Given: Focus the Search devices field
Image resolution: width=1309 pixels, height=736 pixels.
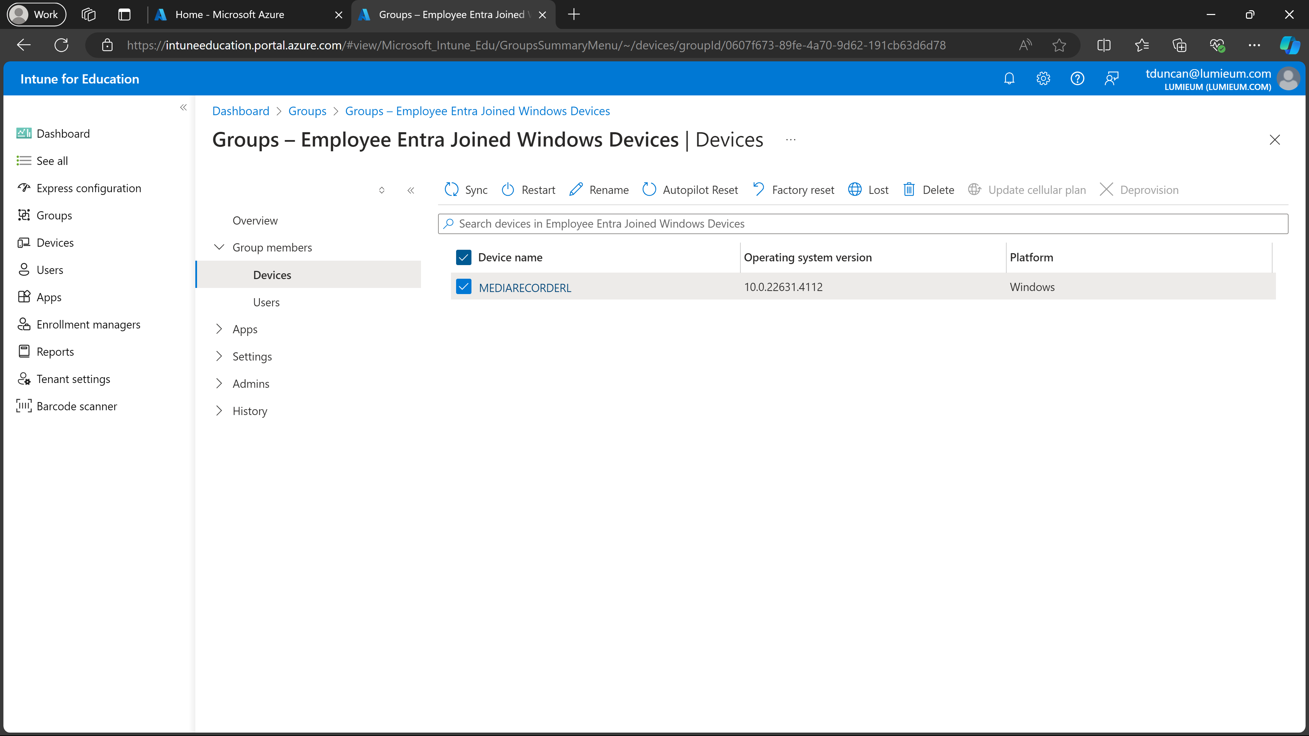Looking at the screenshot, I should point(863,224).
